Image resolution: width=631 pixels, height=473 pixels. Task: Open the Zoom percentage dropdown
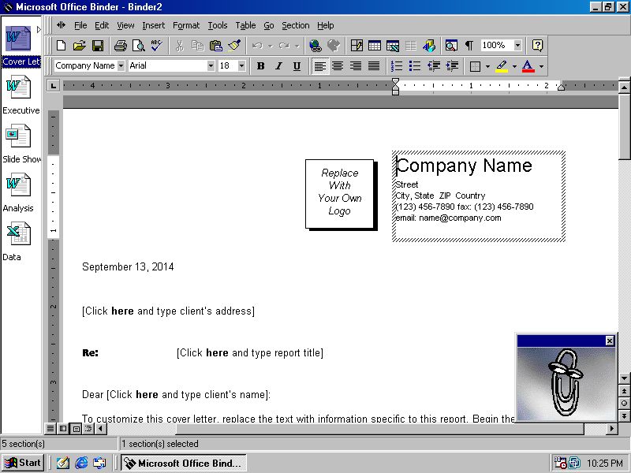click(517, 46)
